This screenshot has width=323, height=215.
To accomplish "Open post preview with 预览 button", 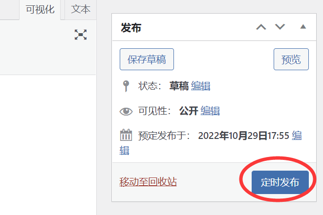I will [291, 59].
